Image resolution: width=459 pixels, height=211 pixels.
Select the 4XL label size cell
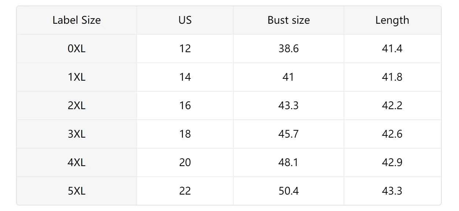(x=77, y=162)
